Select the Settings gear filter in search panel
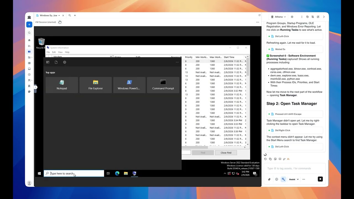 [x=64, y=62]
